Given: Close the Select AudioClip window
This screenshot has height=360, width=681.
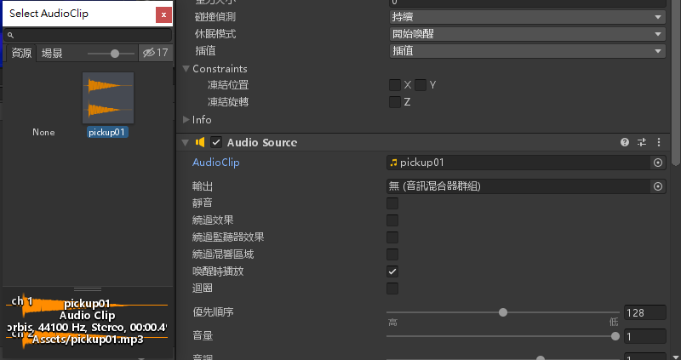Looking at the screenshot, I should click(x=163, y=14).
